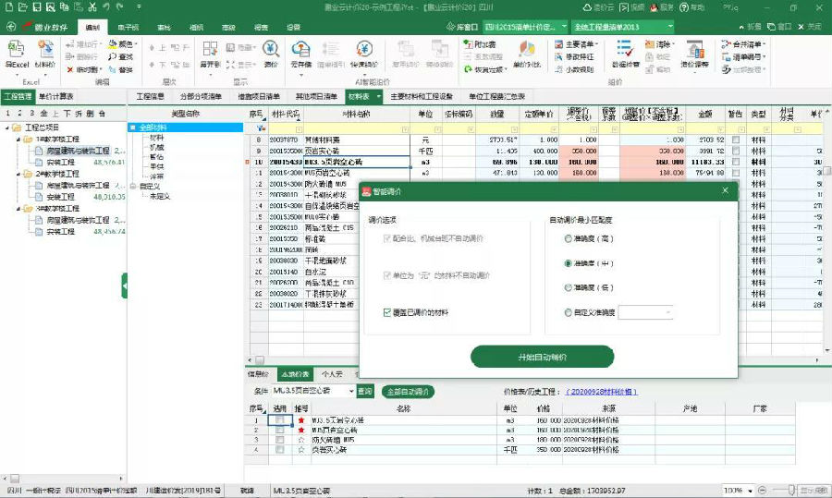Click the 单价构成 ribbon icon
This screenshot has height=498, width=832.
[x=529, y=54]
